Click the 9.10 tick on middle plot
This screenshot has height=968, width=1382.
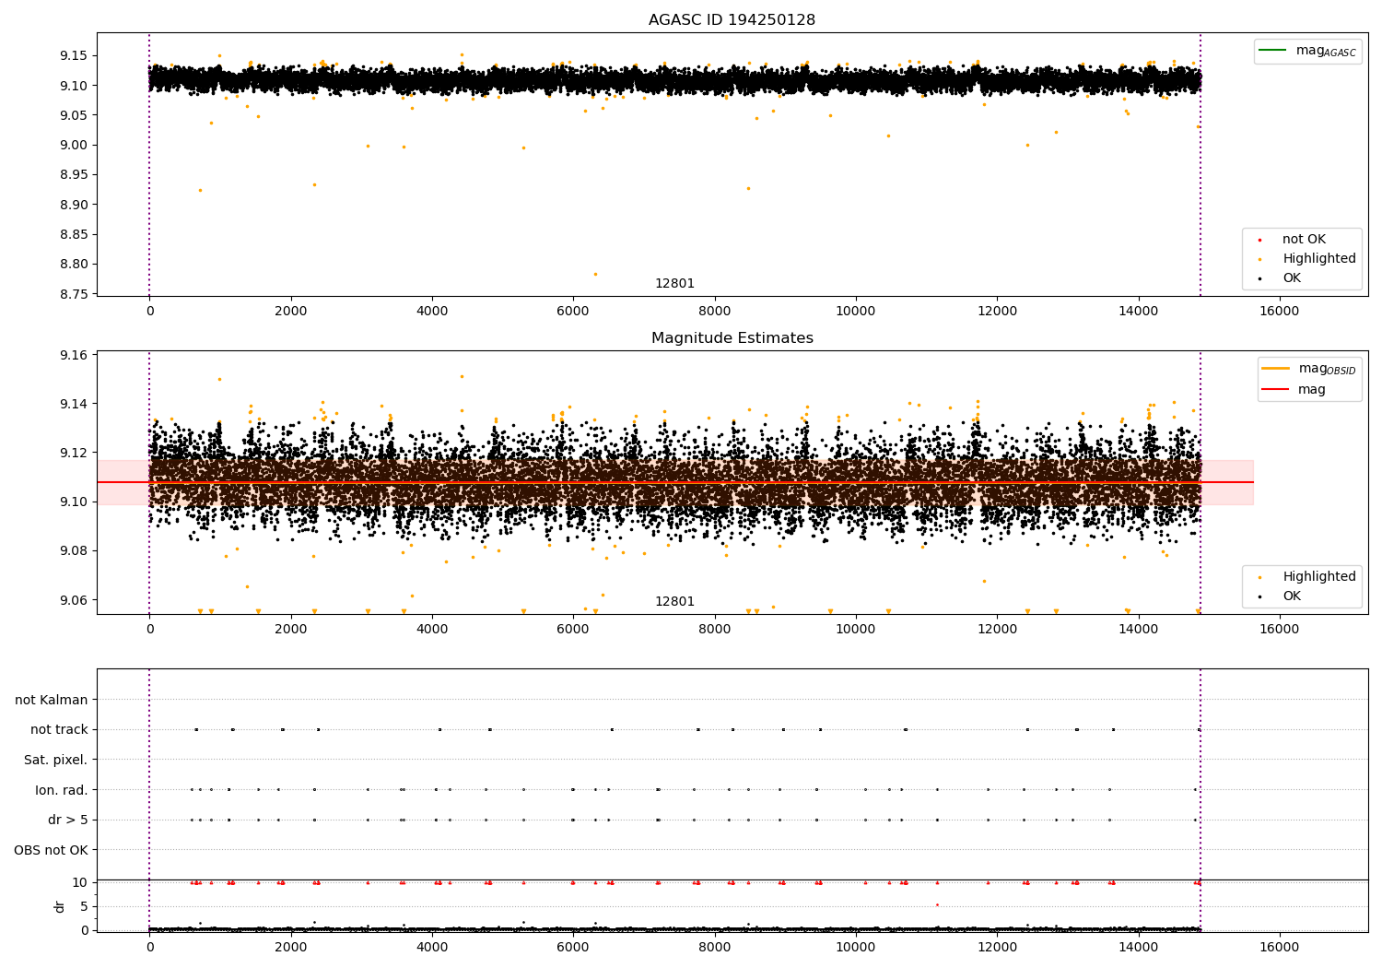click(x=74, y=502)
